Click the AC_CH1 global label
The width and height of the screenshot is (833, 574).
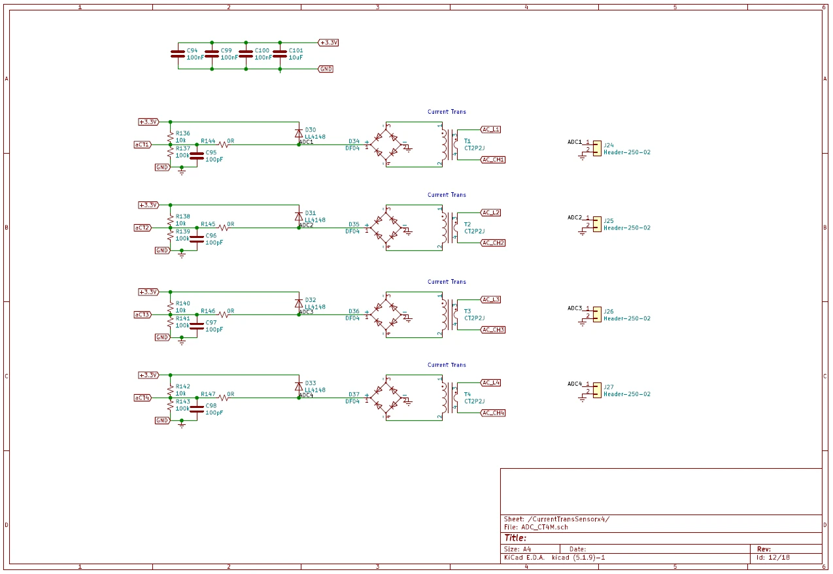(x=493, y=160)
